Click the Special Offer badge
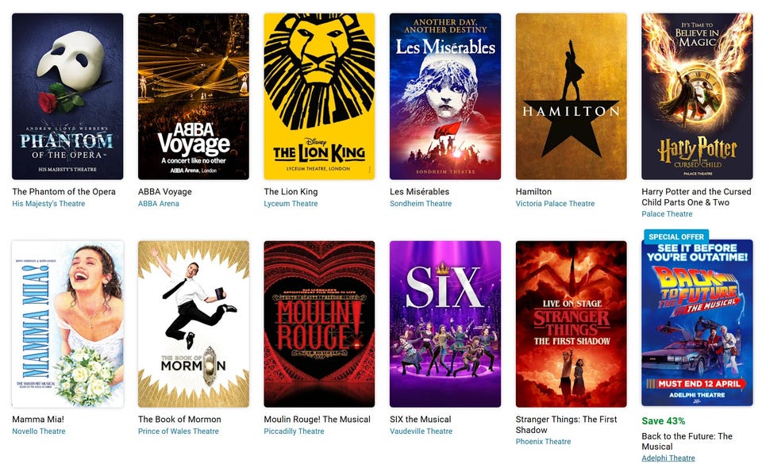762x464 pixels. pyautogui.click(x=676, y=236)
